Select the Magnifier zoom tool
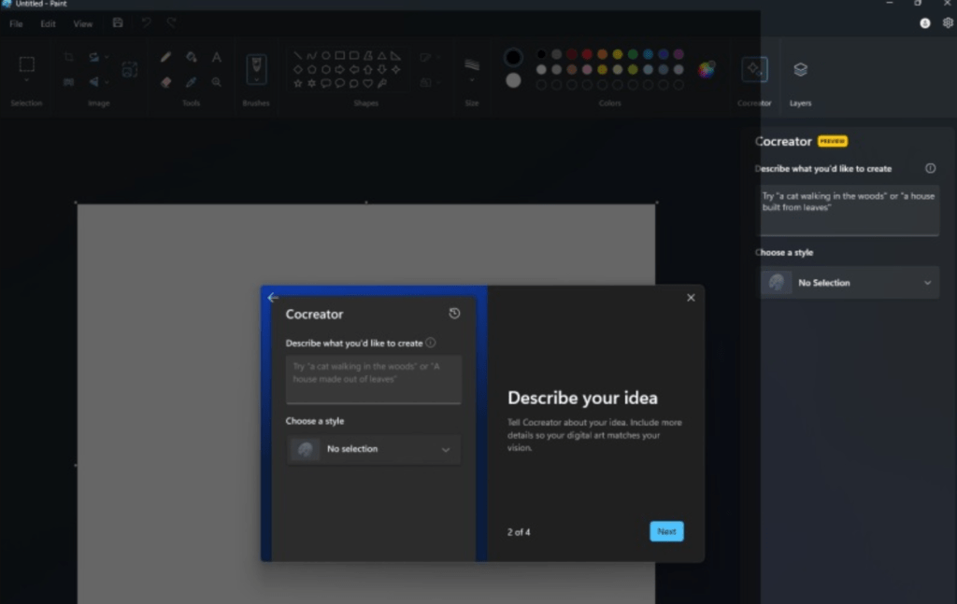Image resolution: width=957 pixels, height=604 pixels. click(x=217, y=82)
